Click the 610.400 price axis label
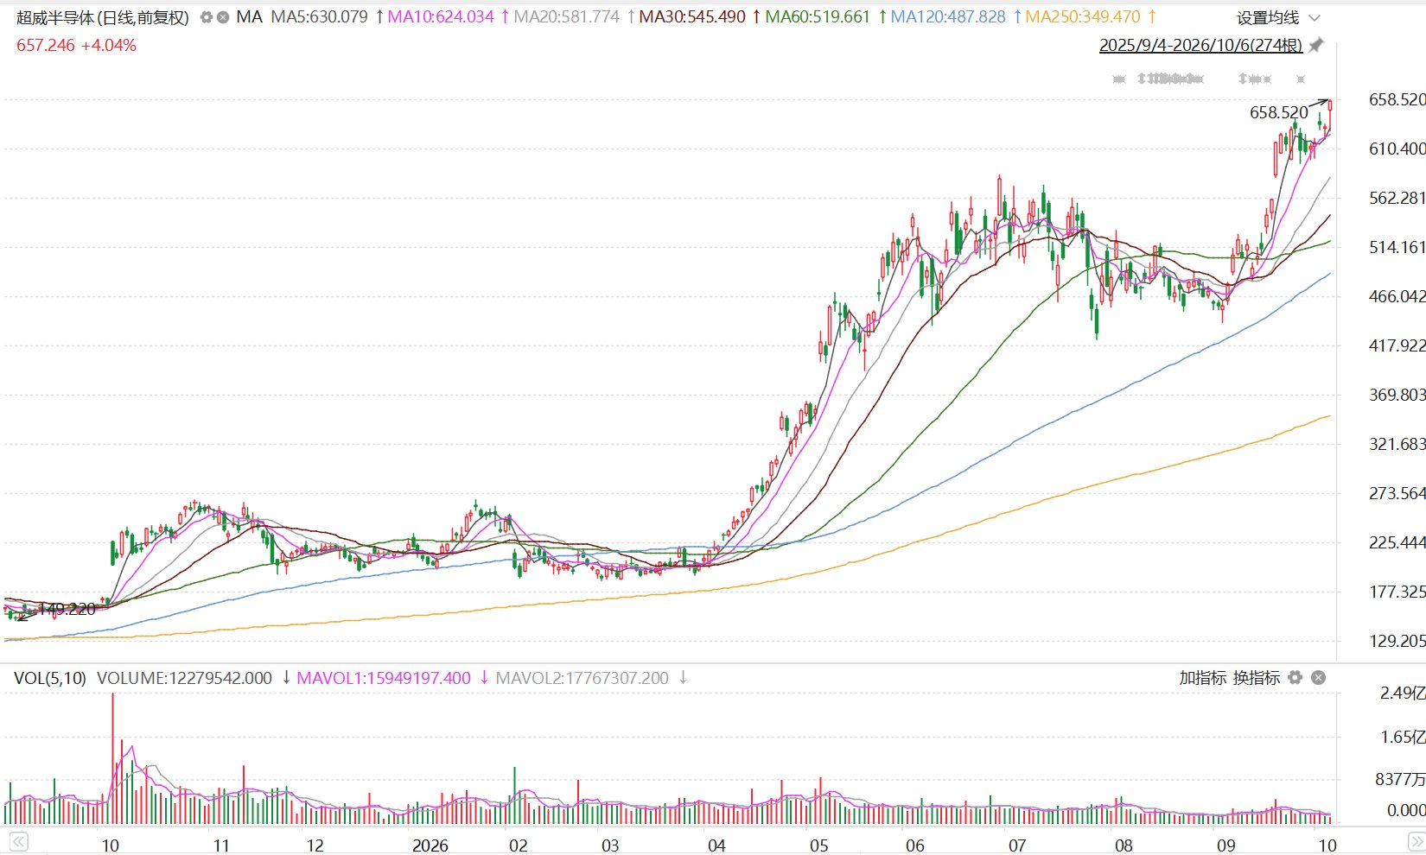Image resolution: width=1426 pixels, height=855 pixels. pos(1397,149)
